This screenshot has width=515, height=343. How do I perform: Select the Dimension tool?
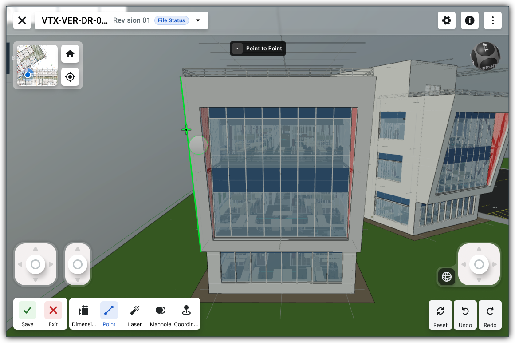(84, 314)
